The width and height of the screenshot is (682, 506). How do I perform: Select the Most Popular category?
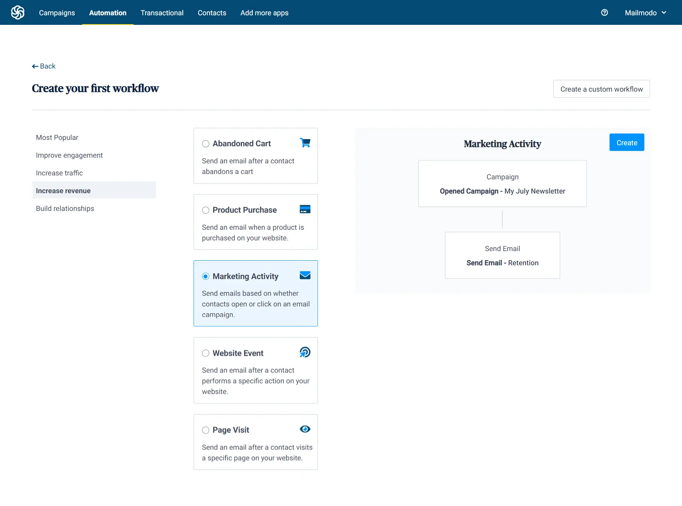[57, 137]
